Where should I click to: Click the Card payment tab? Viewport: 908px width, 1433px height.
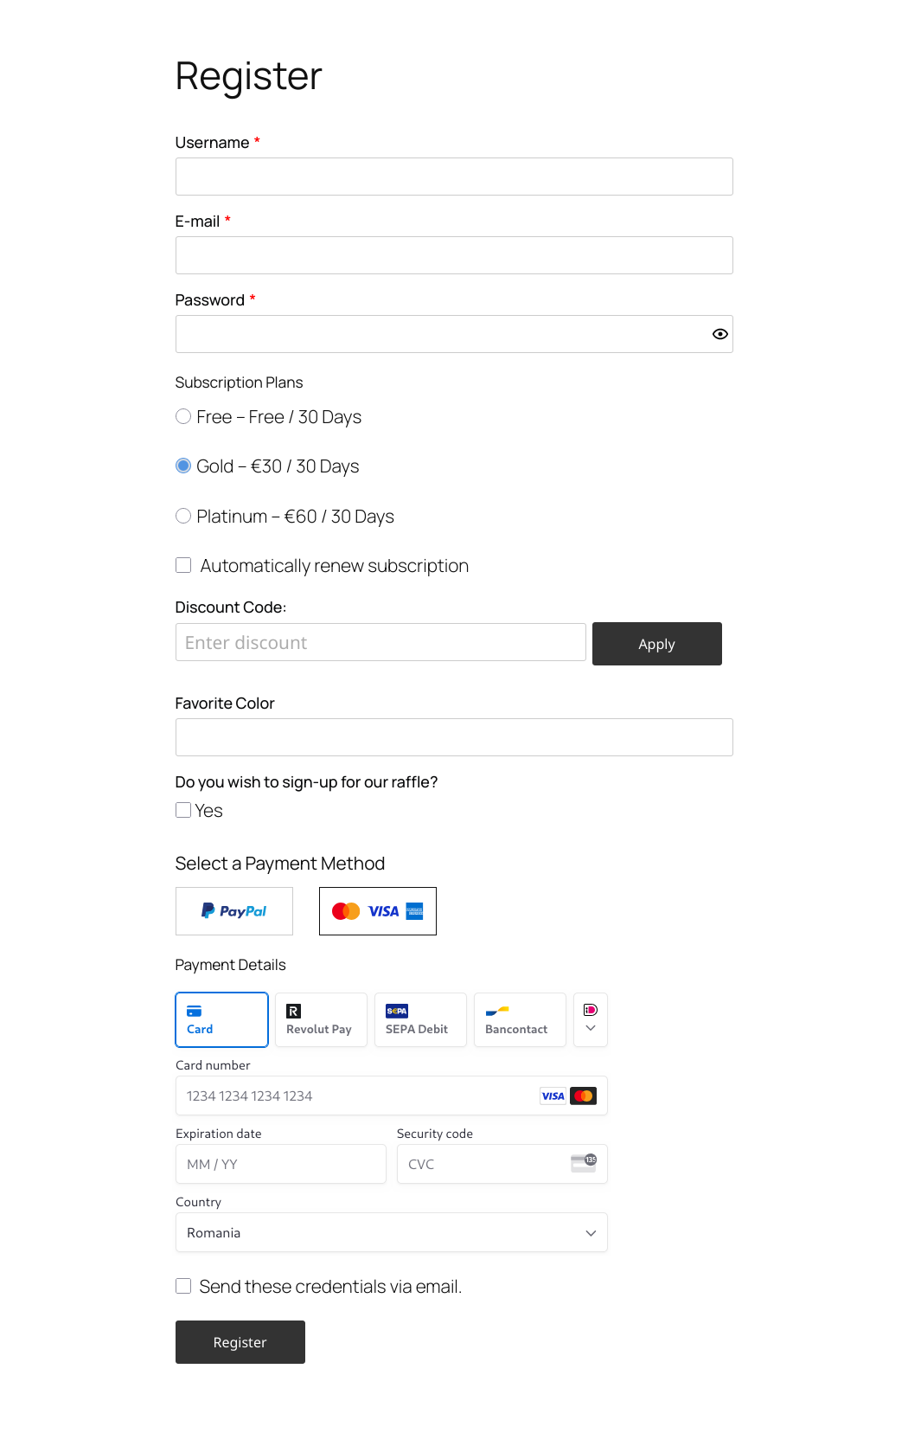222,1020
